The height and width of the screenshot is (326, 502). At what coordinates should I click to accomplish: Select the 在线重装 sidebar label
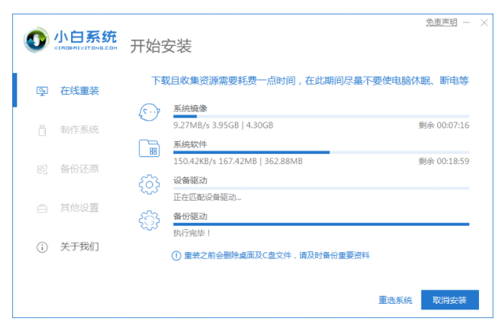coord(80,91)
